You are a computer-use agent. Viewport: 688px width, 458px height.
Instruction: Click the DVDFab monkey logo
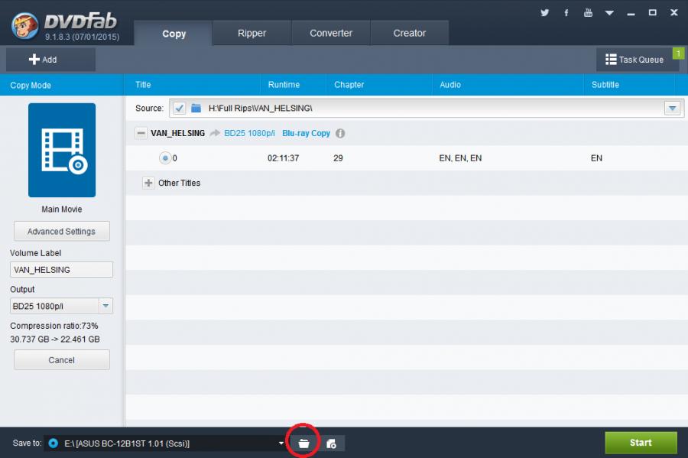tap(24, 25)
